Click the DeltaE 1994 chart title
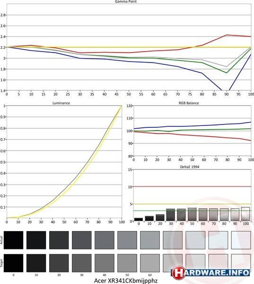 tap(190, 167)
